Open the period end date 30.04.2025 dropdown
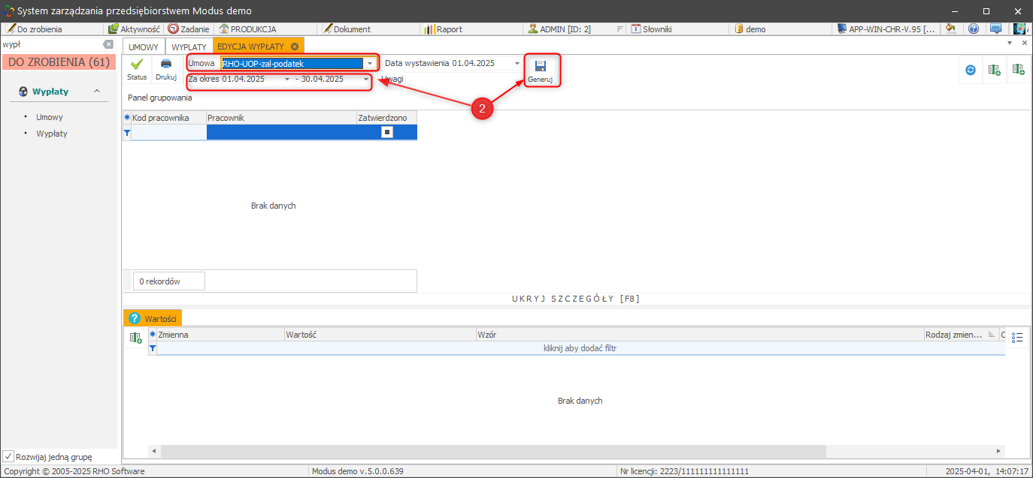Screen dimensions: 1033x478 [366, 79]
